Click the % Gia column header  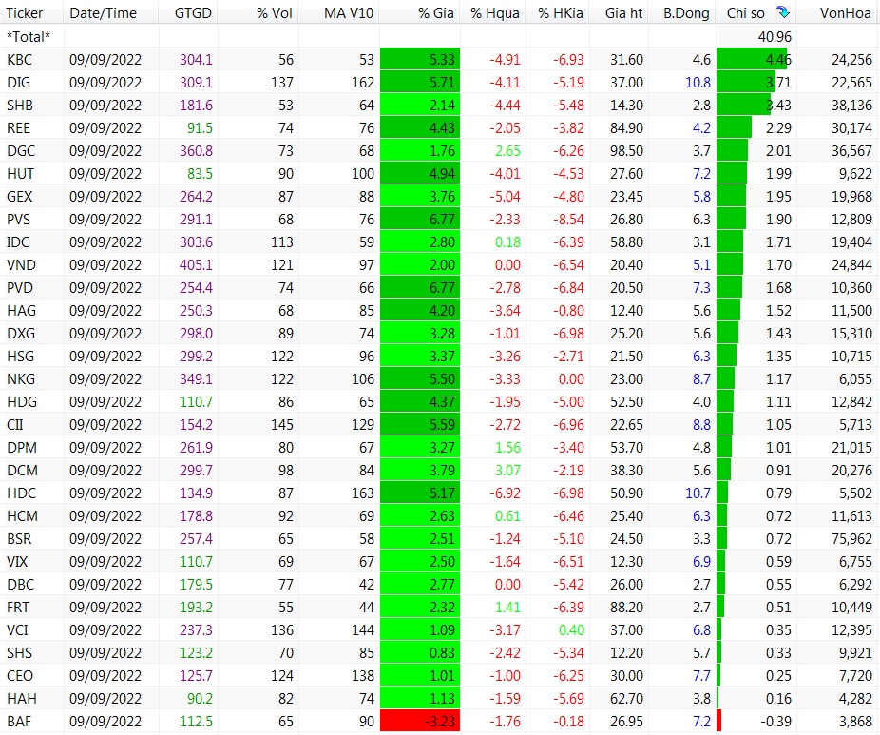coord(436,13)
